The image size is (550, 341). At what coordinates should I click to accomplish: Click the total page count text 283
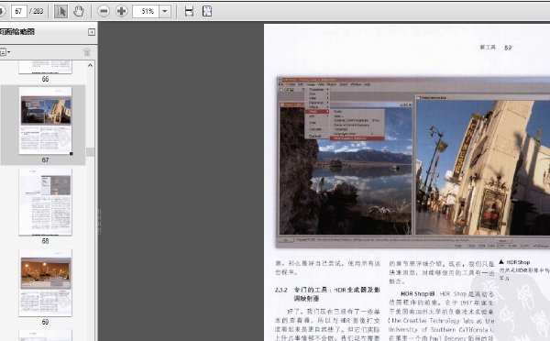pos(38,12)
